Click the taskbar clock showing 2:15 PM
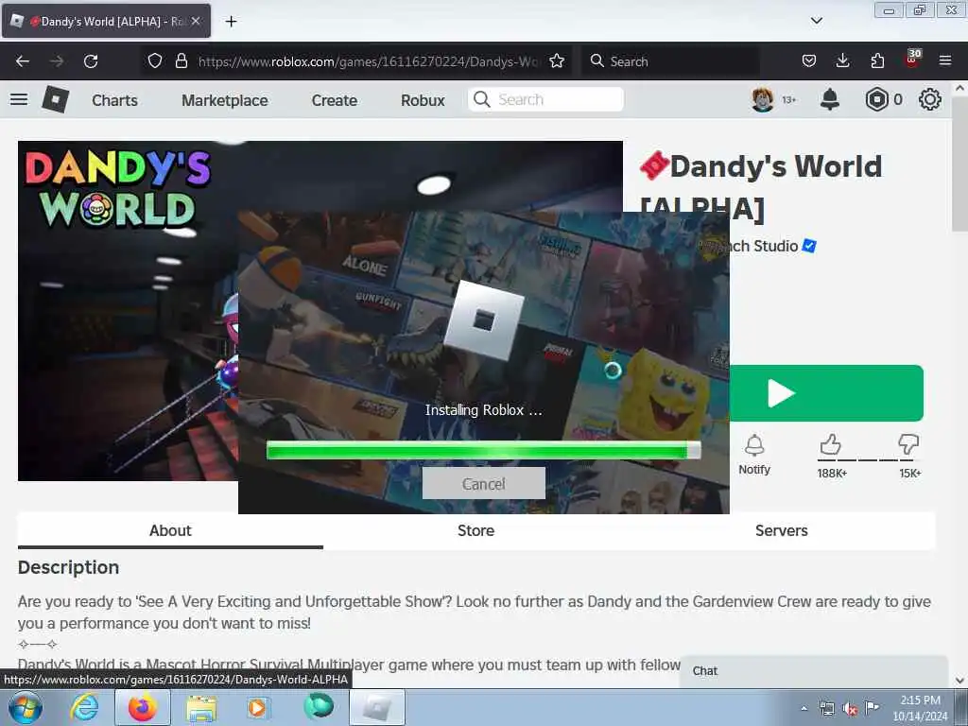The height and width of the screenshot is (726, 968). point(920,707)
